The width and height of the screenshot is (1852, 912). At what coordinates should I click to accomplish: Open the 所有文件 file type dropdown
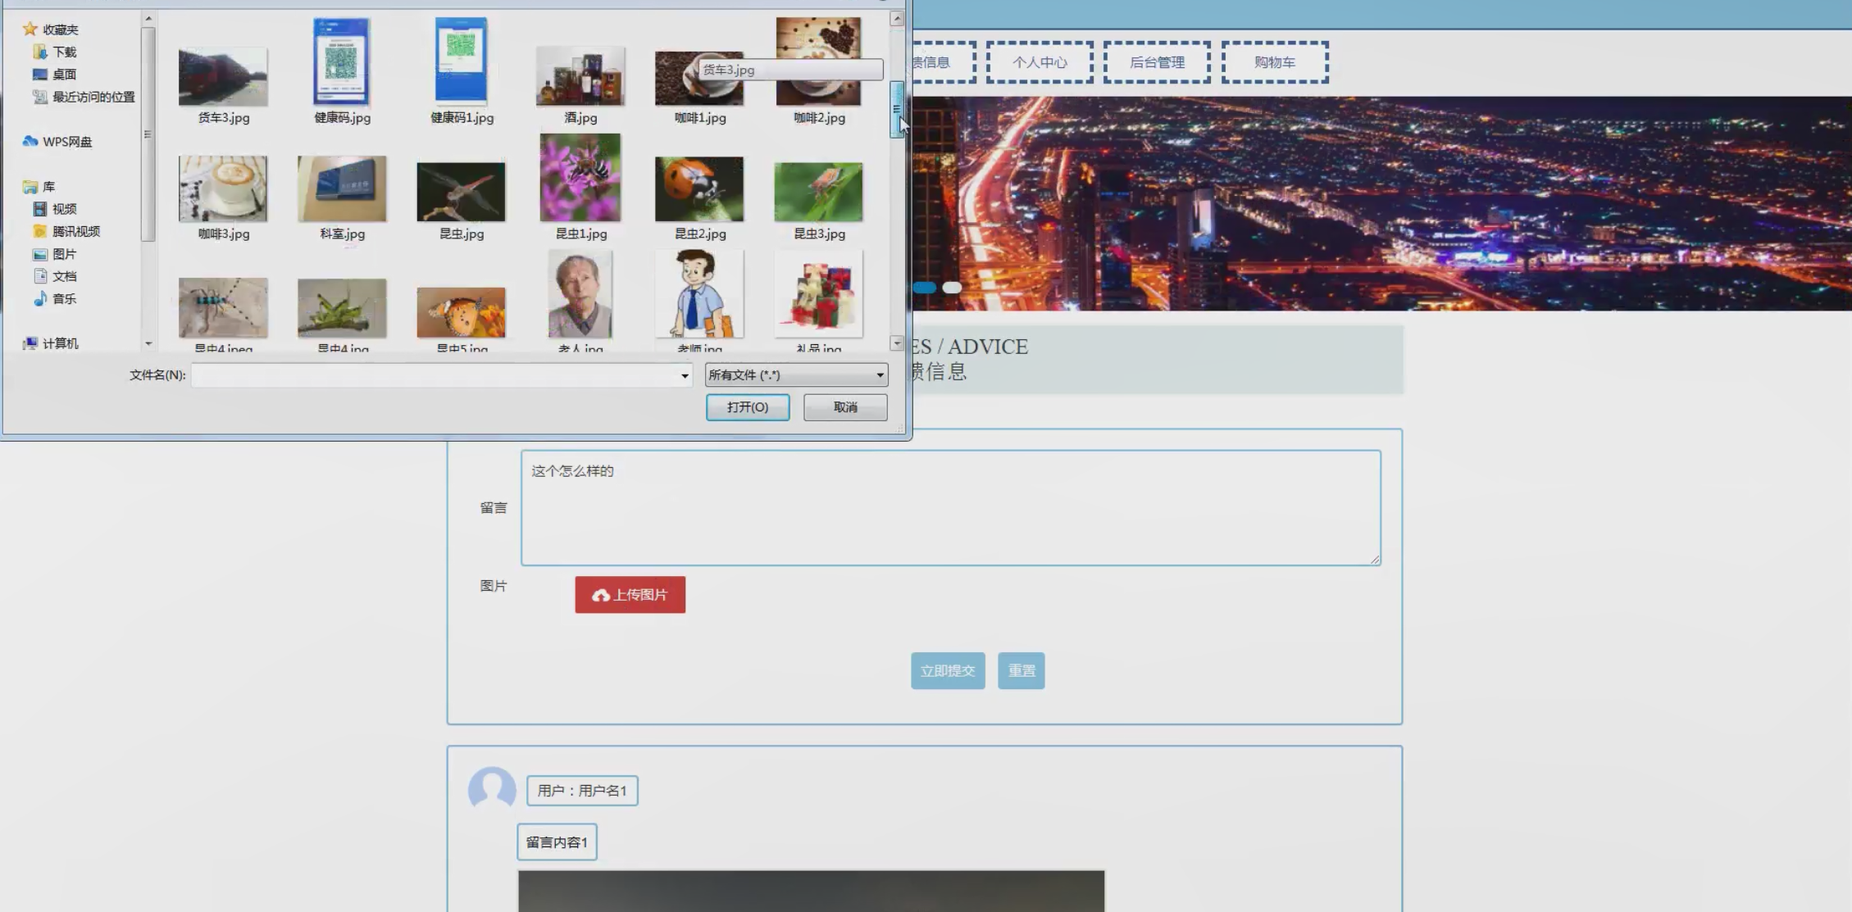[795, 375]
